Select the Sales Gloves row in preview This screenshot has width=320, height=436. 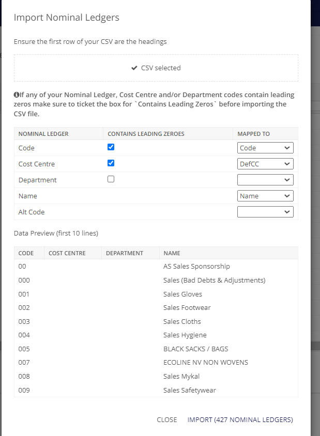pyautogui.click(x=182, y=294)
